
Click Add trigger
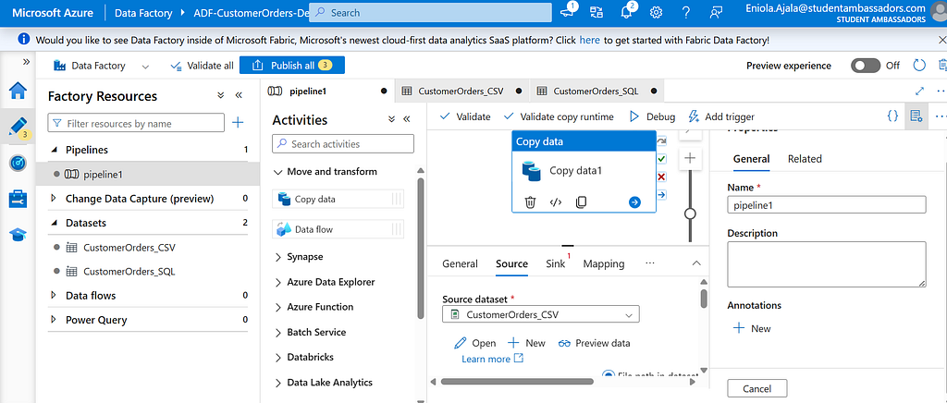[x=721, y=116]
